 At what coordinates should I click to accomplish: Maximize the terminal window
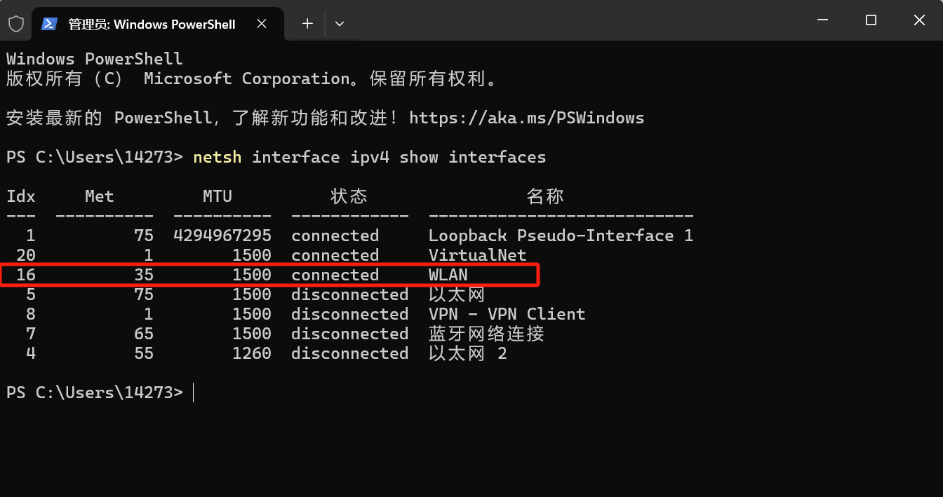point(870,20)
